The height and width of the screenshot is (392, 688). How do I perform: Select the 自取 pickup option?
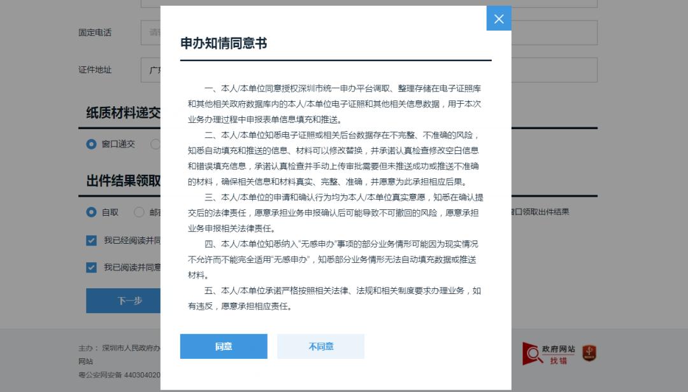tap(91, 212)
